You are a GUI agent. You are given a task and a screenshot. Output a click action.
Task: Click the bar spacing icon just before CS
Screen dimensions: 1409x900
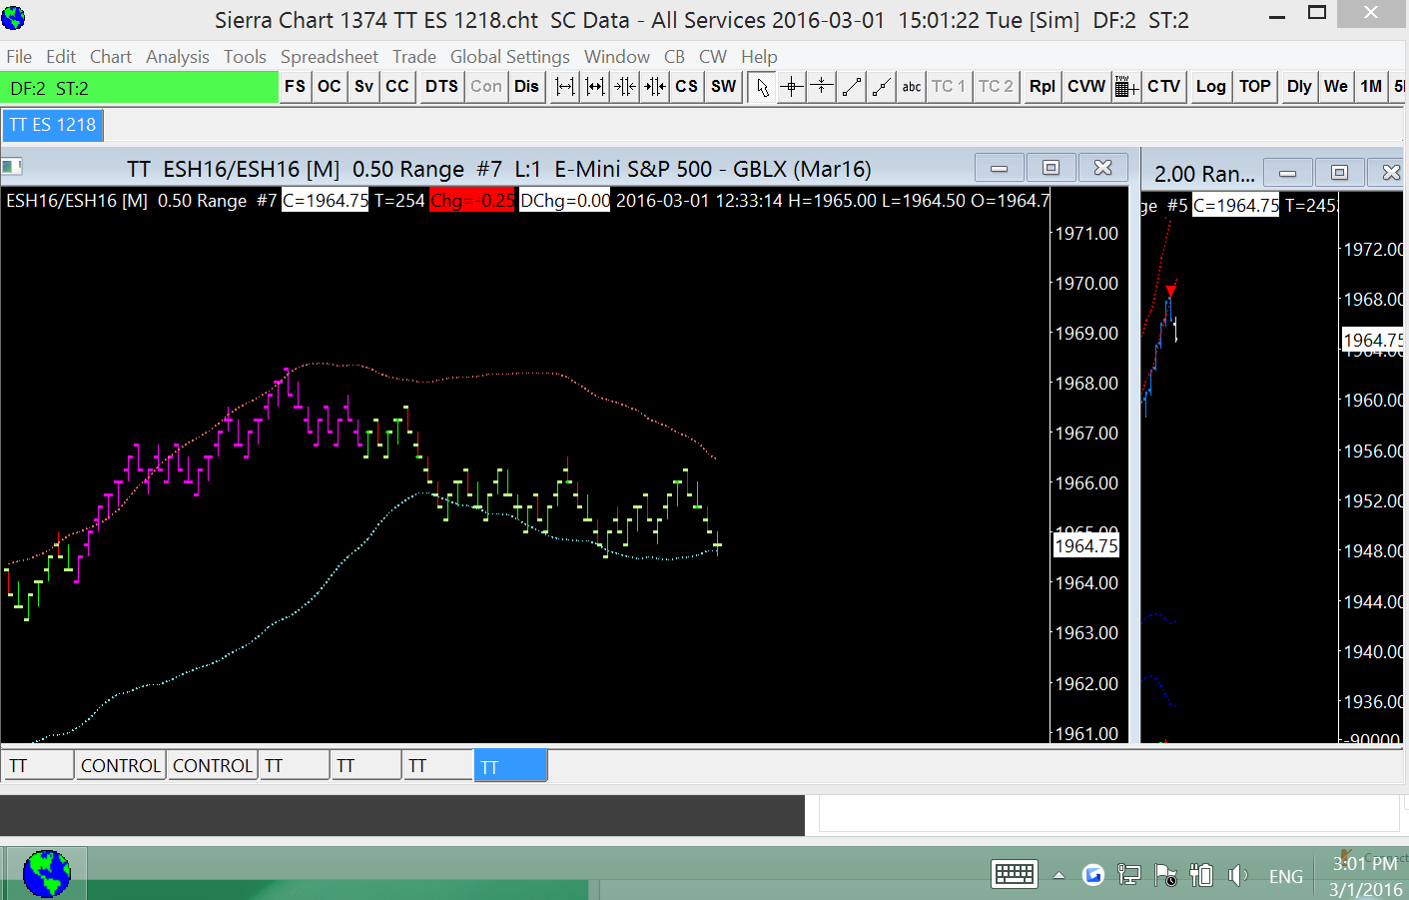(x=655, y=87)
